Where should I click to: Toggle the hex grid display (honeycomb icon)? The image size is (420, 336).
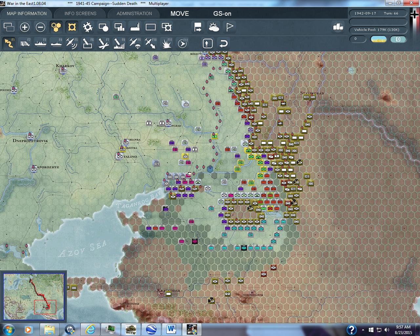[x=56, y=27]
